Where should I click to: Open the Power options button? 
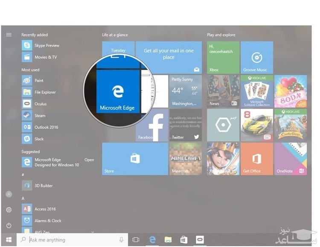(x=9, y=225)
